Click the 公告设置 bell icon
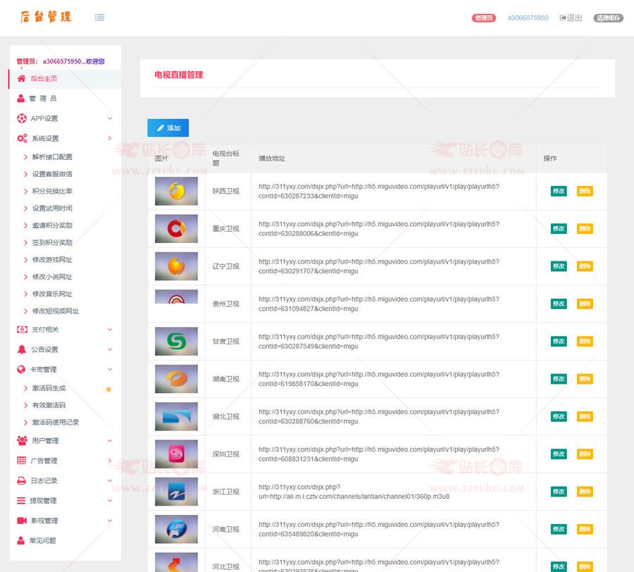Screen dimensions: 634x572 (21, 349)
